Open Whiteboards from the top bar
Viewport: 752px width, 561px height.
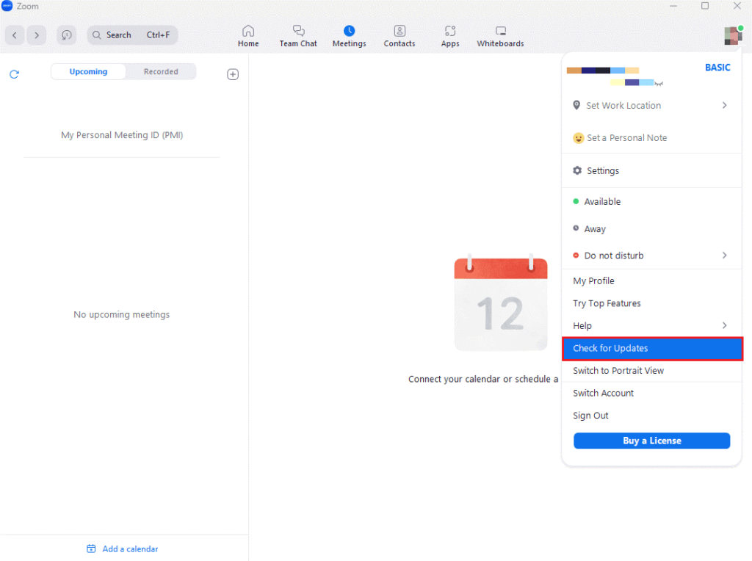500,35
